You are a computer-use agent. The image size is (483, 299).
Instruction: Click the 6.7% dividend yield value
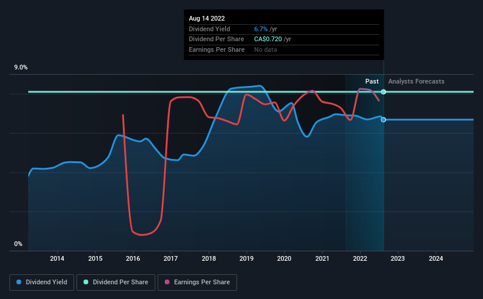coord(261,29)
